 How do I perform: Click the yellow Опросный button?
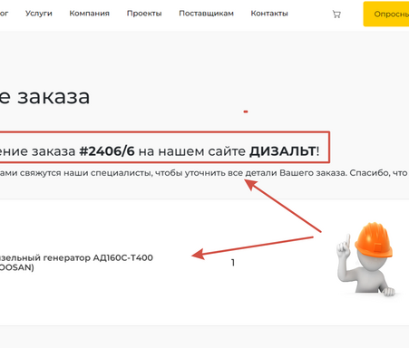pyautogui.click(x=386, y=14)
